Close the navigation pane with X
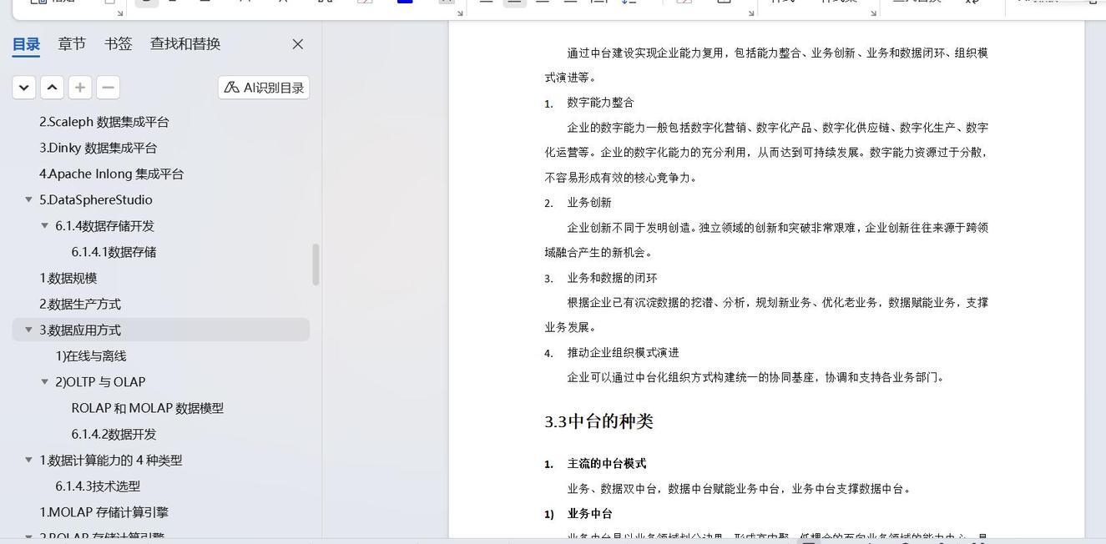1106x544 pixels. (x=298, y=44)
